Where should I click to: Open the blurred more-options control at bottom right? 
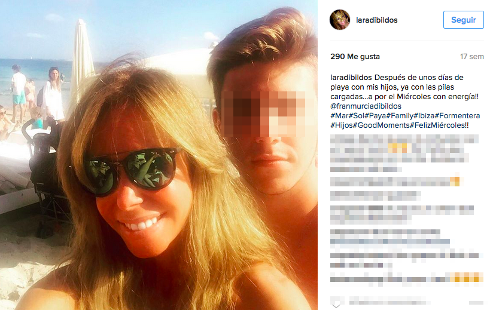click(x=476, y=303)
